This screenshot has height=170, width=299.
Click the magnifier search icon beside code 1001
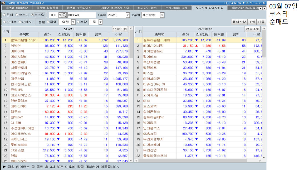pyautogui.click(x=64, y=15)
